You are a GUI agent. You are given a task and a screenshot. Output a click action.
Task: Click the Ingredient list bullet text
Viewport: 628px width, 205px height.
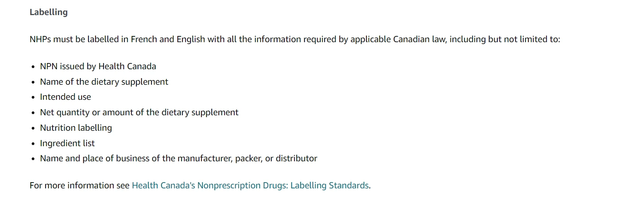point(67,143)
